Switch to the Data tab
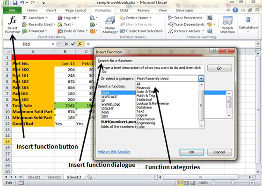 124,10
